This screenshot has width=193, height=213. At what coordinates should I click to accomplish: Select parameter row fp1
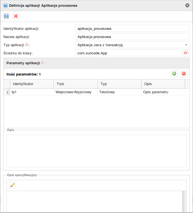coord(95,92)
